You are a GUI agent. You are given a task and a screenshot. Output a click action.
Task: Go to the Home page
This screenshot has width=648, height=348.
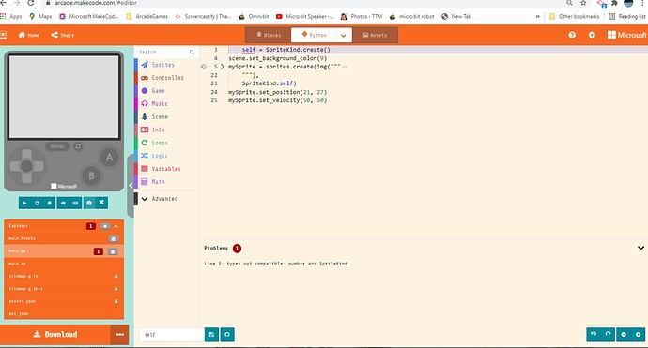pos(28,35)
